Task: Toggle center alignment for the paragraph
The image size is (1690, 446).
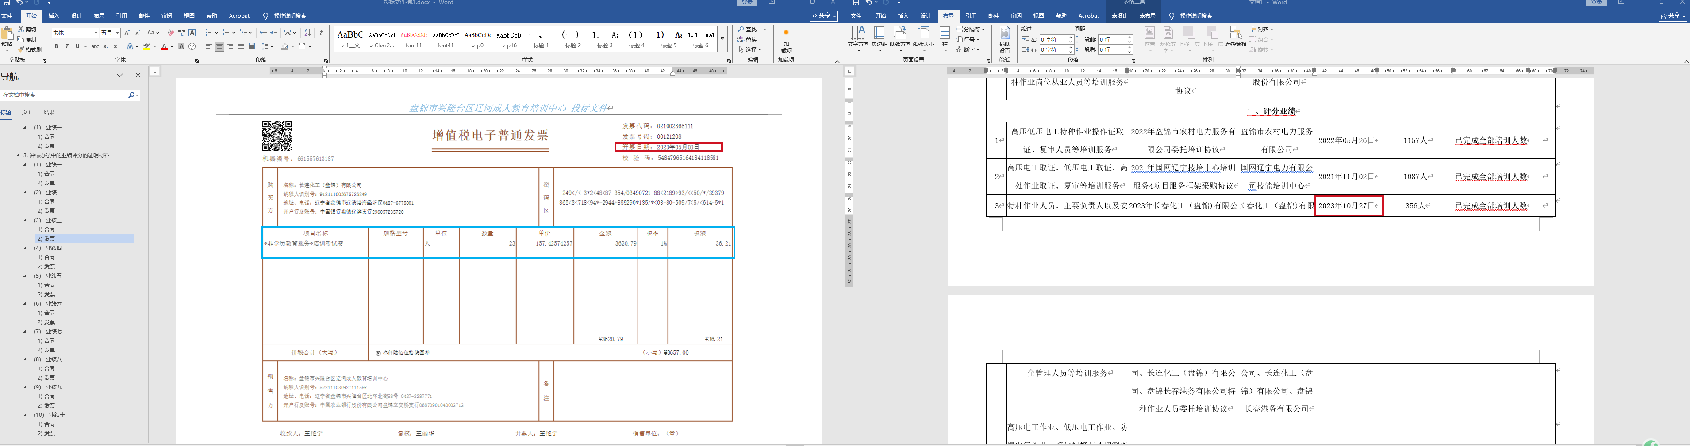Action: tap(219, 46)
